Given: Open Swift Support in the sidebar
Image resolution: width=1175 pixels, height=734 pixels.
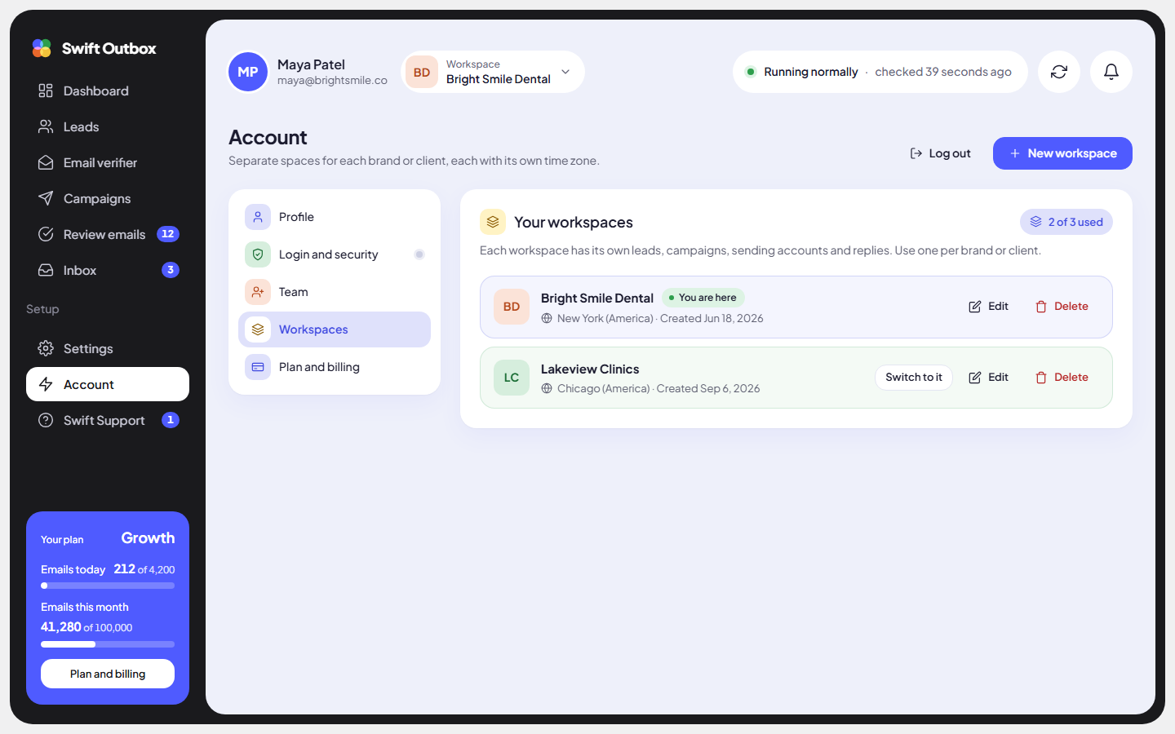Looking at the screenshot, I should [108, 420].
